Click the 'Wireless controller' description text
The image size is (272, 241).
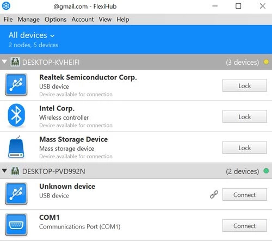(64, 118)
